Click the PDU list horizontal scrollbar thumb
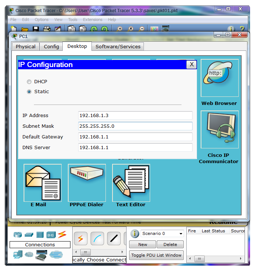The width and height of the screenshot is (256, 271). 200,259
